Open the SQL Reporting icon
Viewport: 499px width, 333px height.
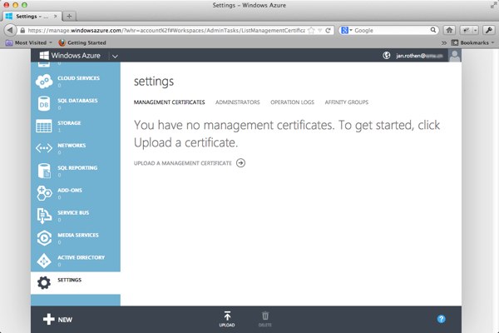[44, 171]
